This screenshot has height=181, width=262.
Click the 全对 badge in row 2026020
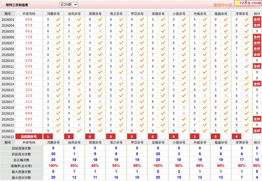point(257,119)
